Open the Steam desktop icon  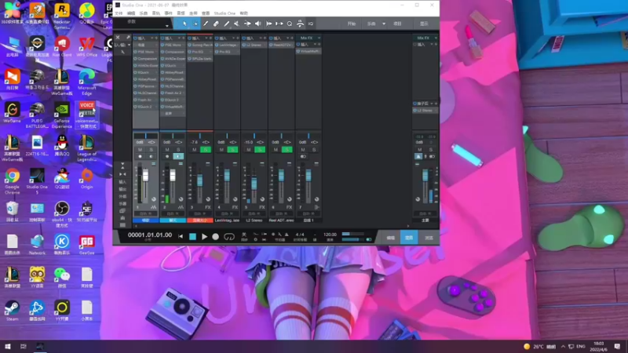point(12,311)
